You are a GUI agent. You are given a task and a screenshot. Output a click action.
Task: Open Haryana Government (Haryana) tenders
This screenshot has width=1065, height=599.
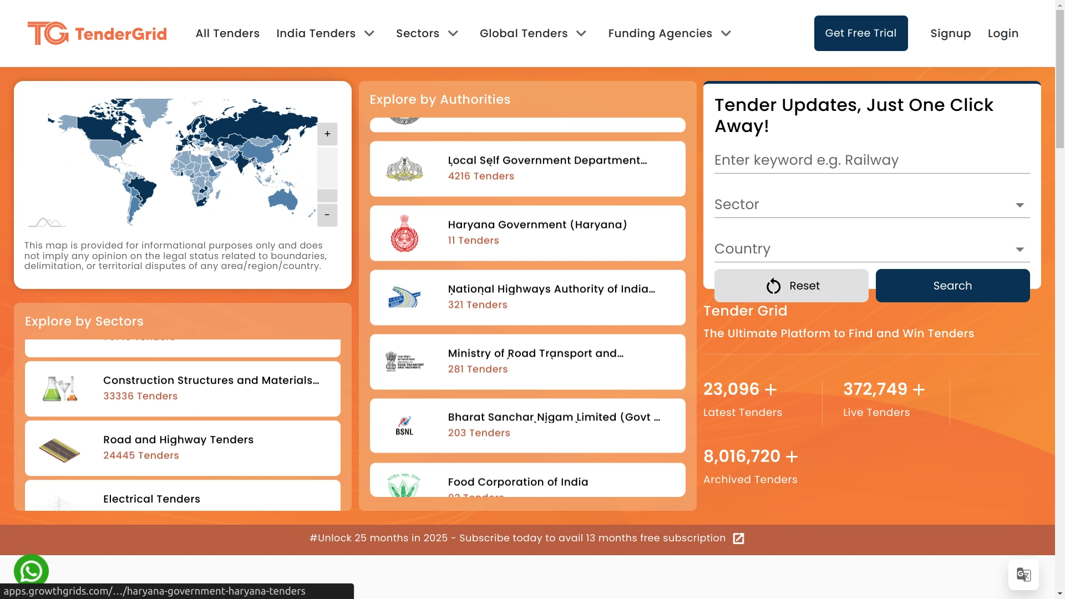tap(528, 233)
